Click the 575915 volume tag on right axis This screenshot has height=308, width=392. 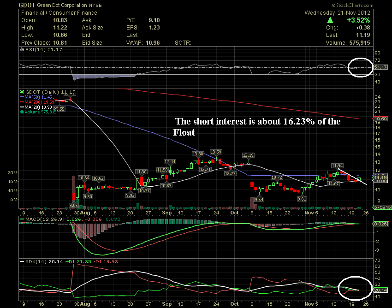[x=382, y=207]
